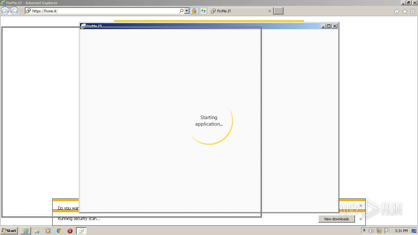
Task: Select the FixMe.IT running app taskbar button
Action: tap(81, 231)
